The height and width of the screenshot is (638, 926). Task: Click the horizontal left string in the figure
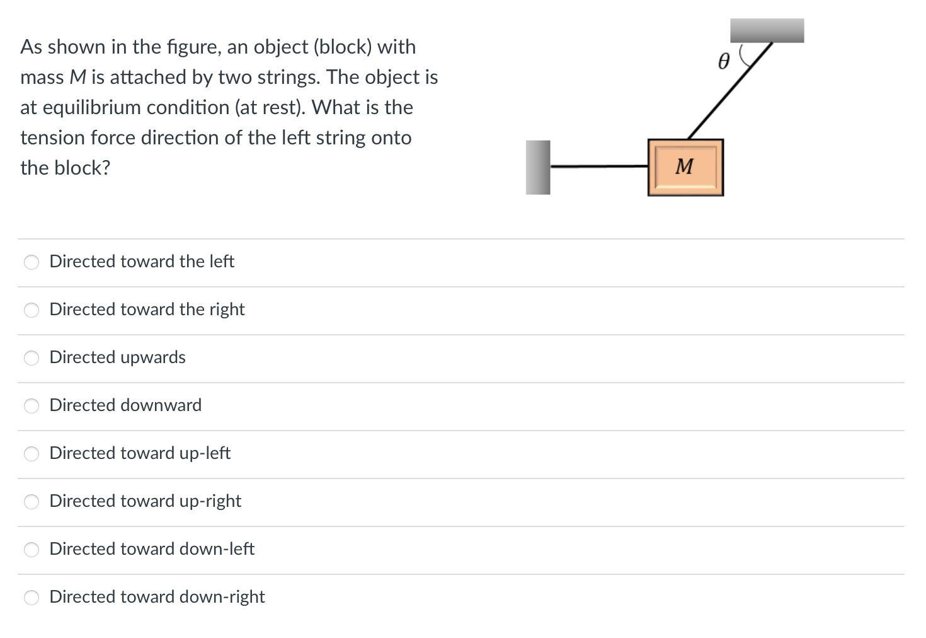pos(598,166)
